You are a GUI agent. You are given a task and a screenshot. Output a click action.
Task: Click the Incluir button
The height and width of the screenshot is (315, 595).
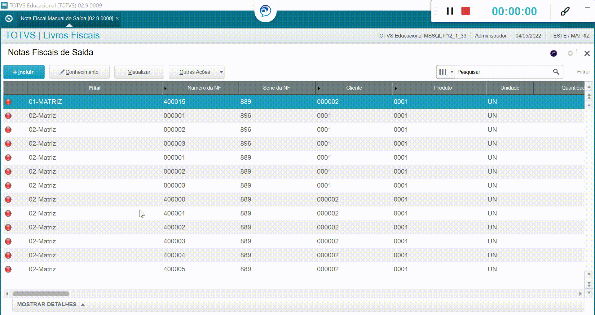click(x=24, y=72)
